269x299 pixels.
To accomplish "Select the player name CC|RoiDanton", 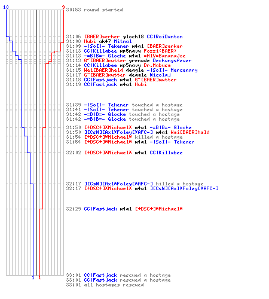I will point(164,36).
